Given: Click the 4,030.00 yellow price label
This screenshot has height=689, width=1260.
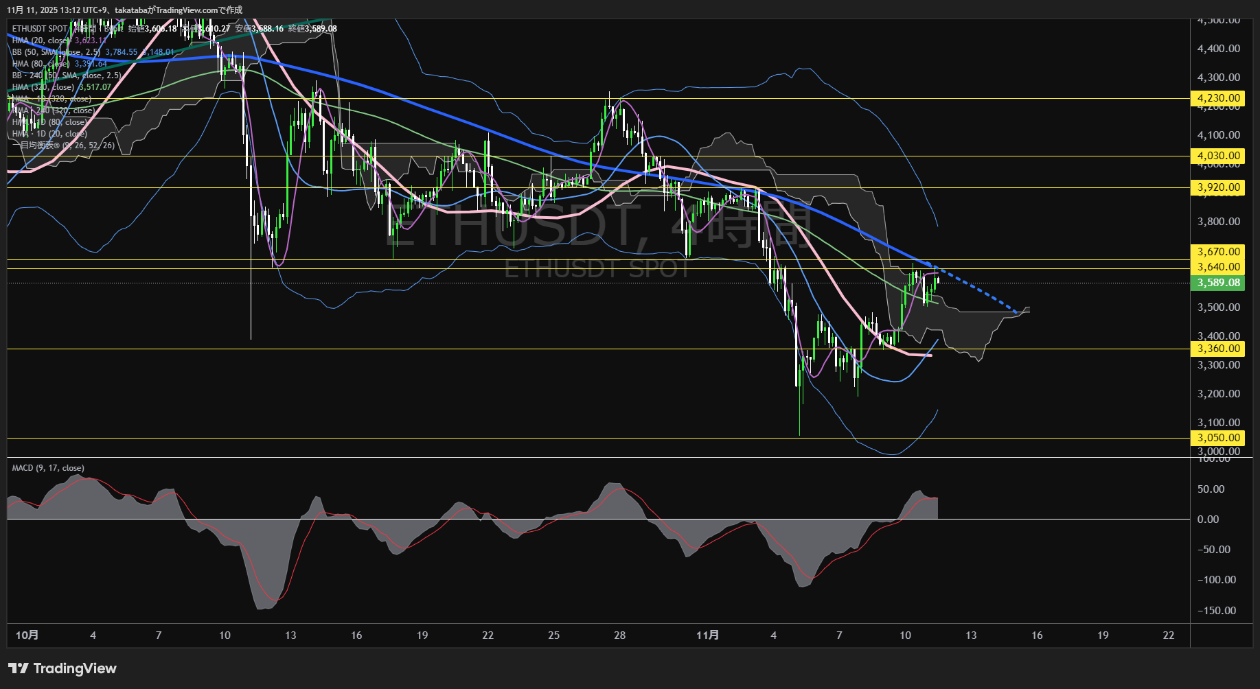Looking at the screenshot, I should pos(1218,156).
